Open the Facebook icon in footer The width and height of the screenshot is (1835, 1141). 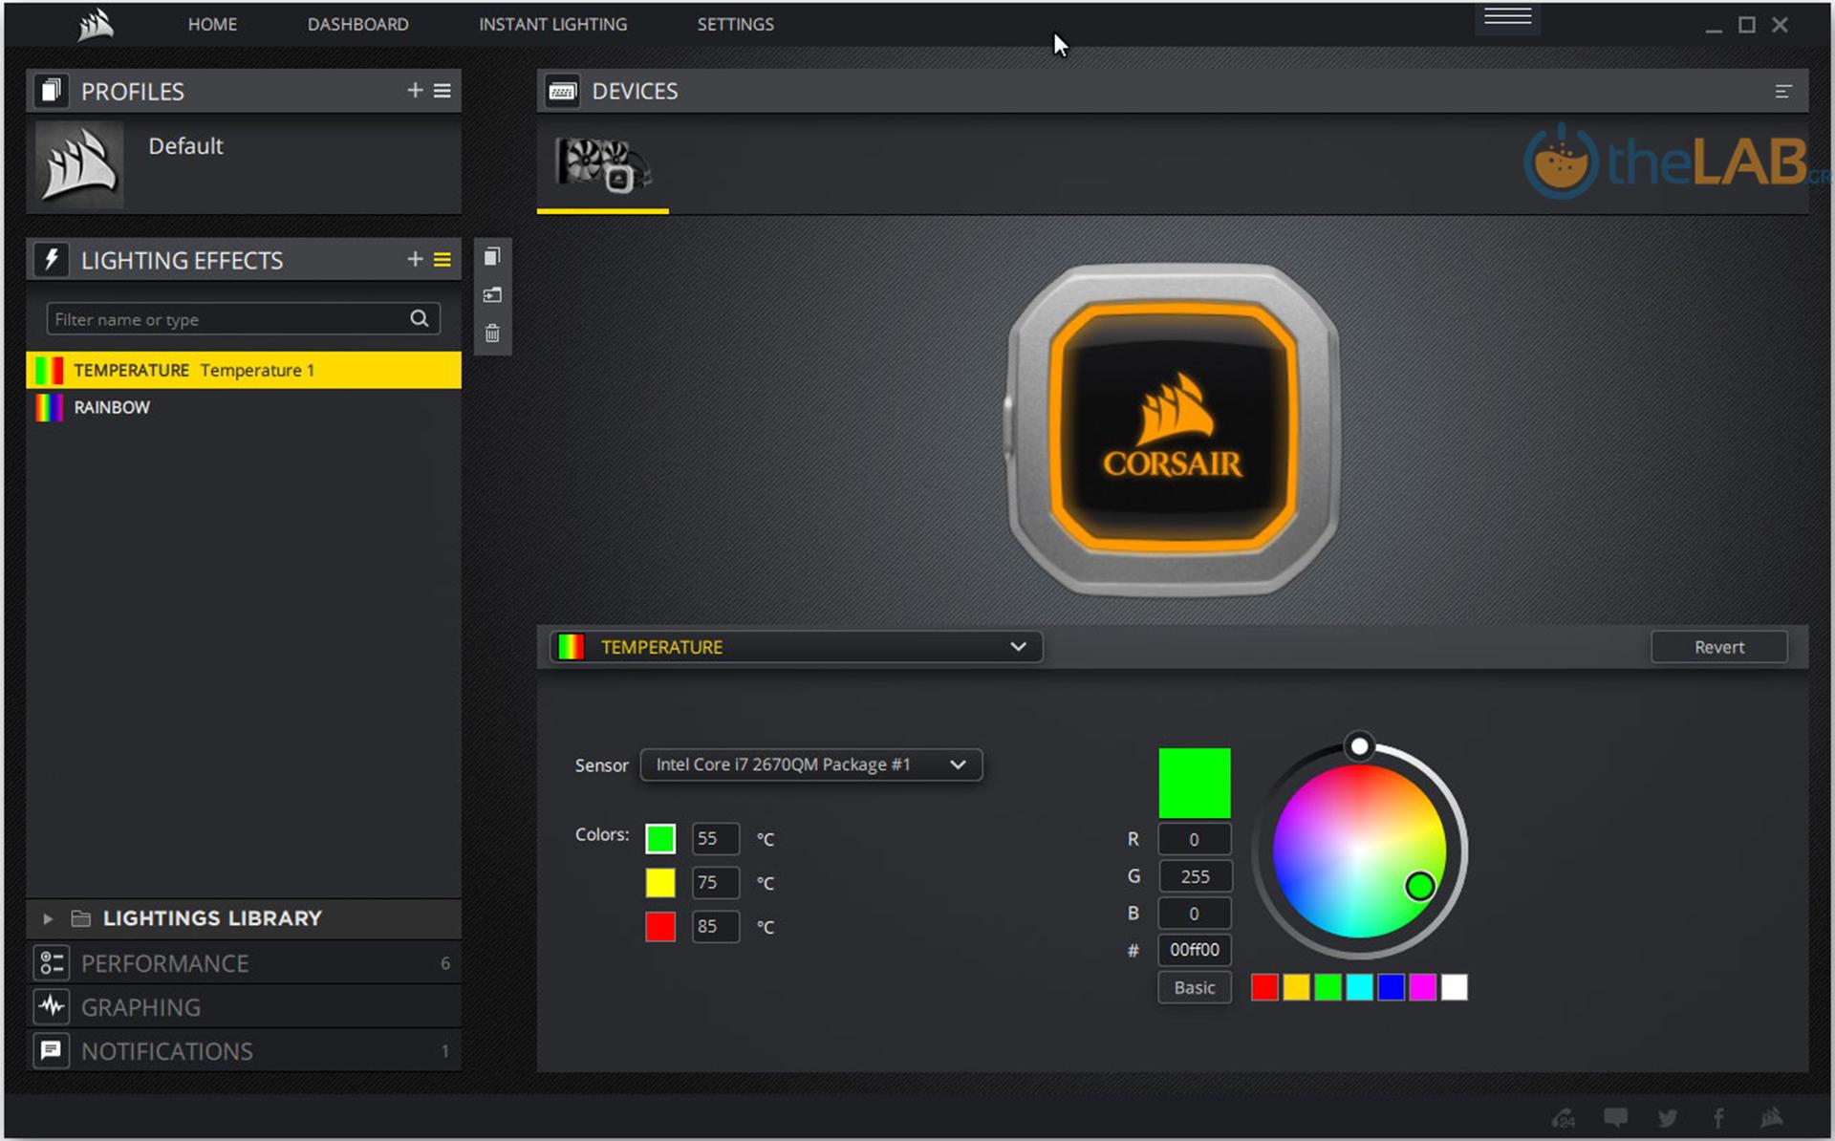(1718, 1117)
